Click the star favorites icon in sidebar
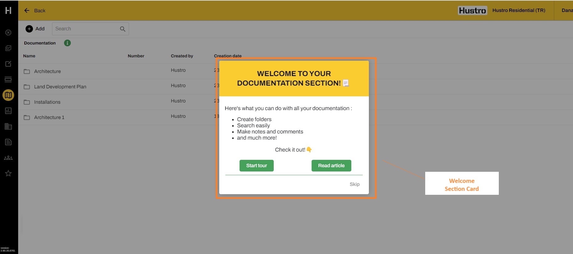This screenshot has height=254, width=573. point(8,173)
